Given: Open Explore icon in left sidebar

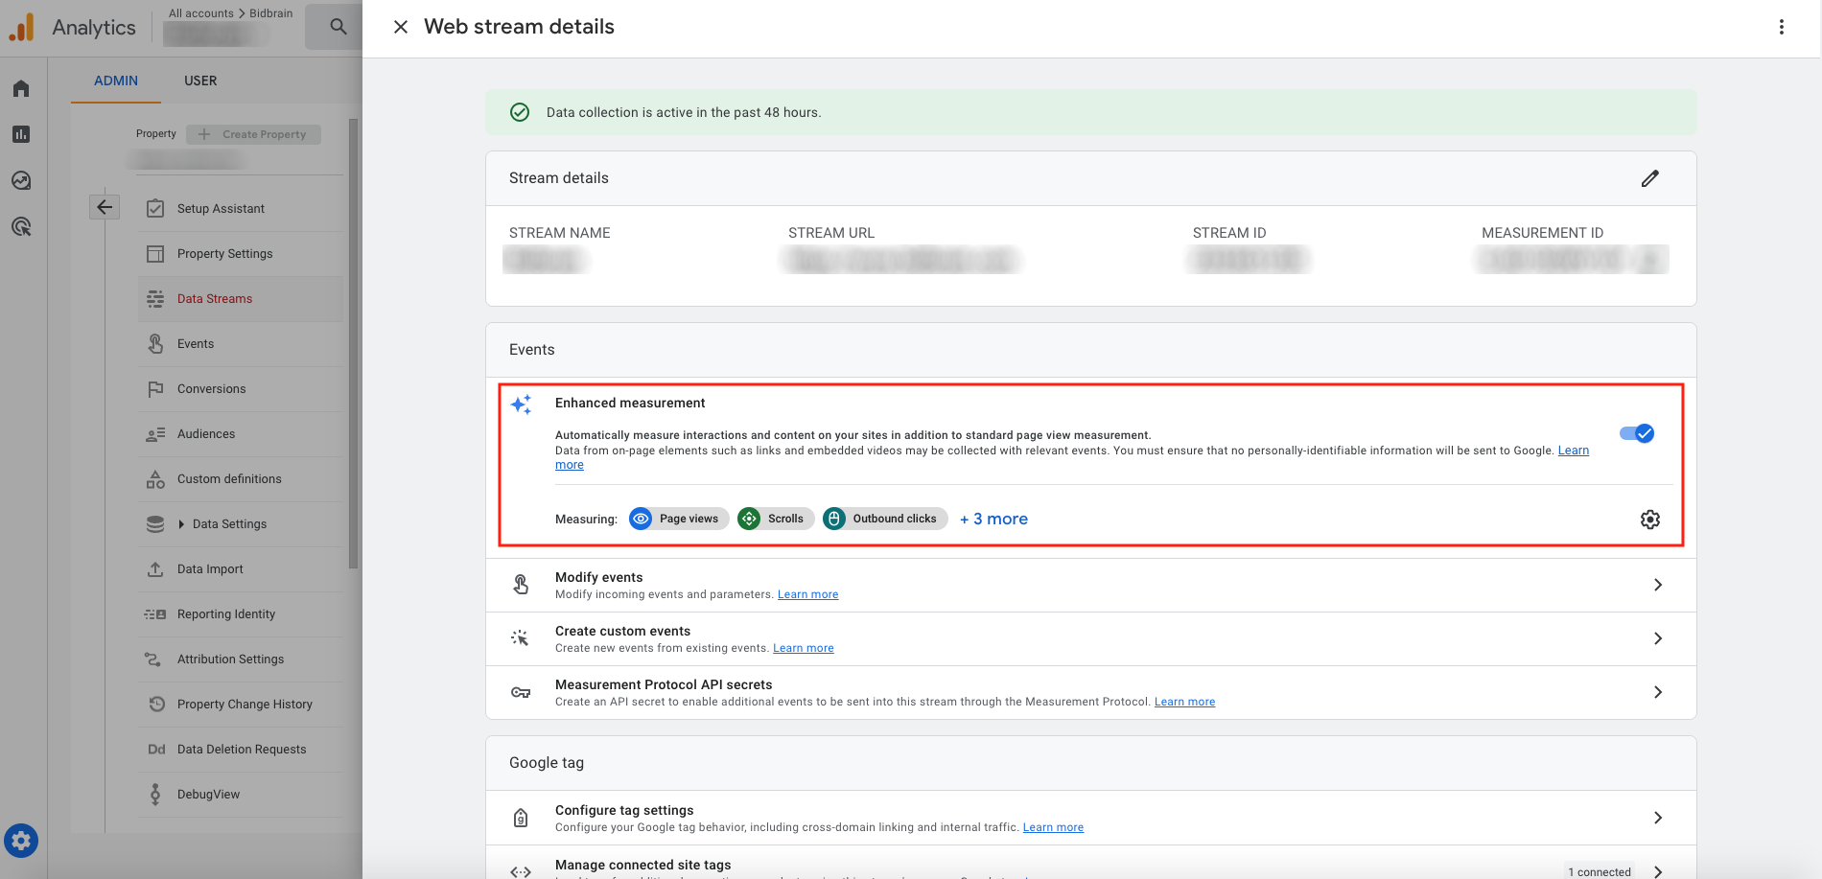Looking at the screenshot, I should pyautogui.click(x=21, y=180).
